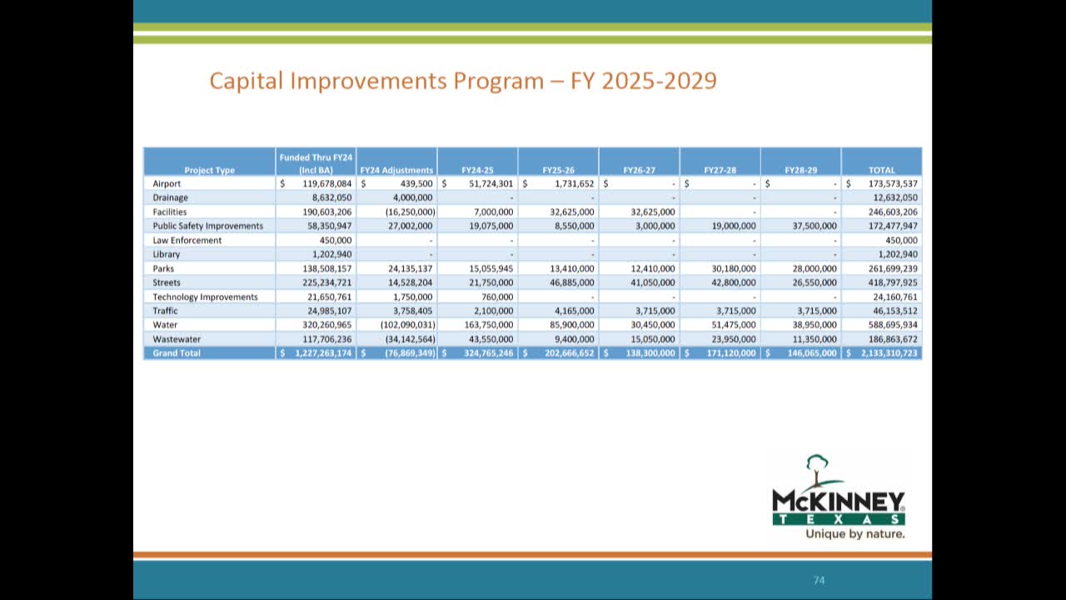
Task: Click the FY24 Adjustments column header
Action: 396,170
